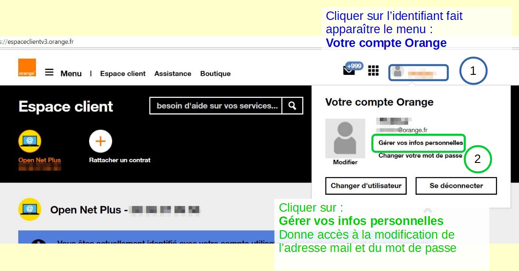
Task: Open the apps grid icon
Action: 373,70
